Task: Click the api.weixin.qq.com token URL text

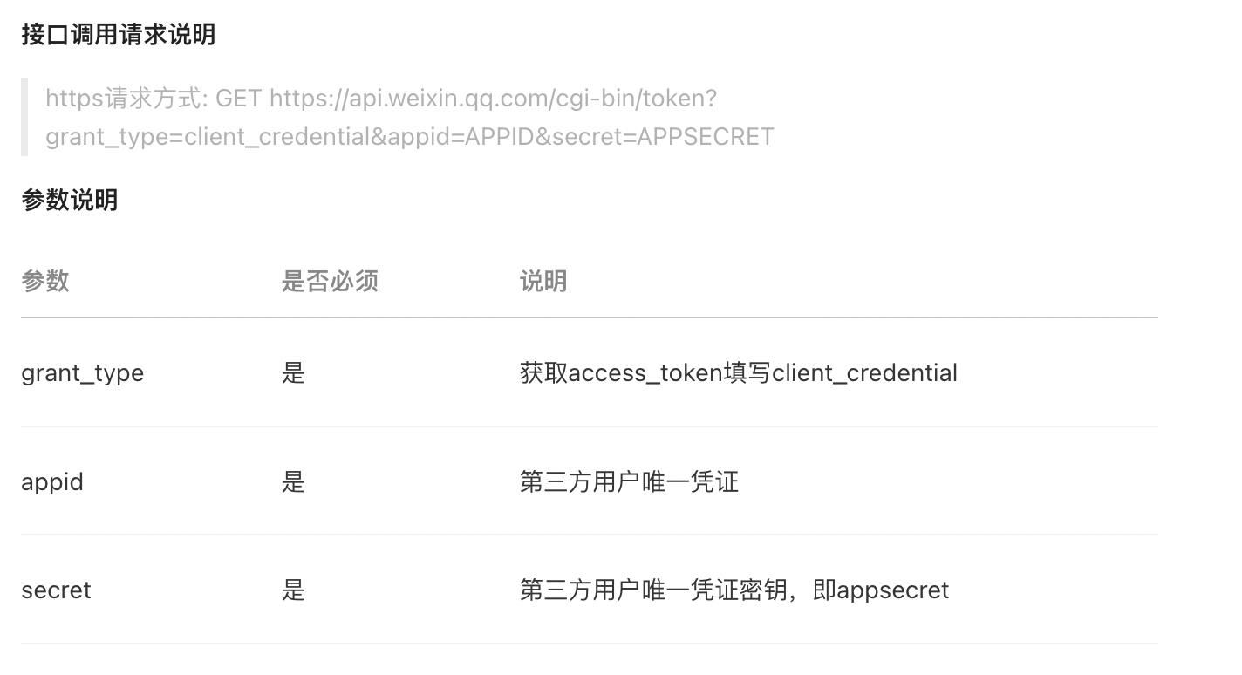Action: (x=493, y=99)
